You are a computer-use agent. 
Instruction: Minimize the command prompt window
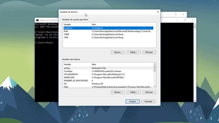(177, 20)
